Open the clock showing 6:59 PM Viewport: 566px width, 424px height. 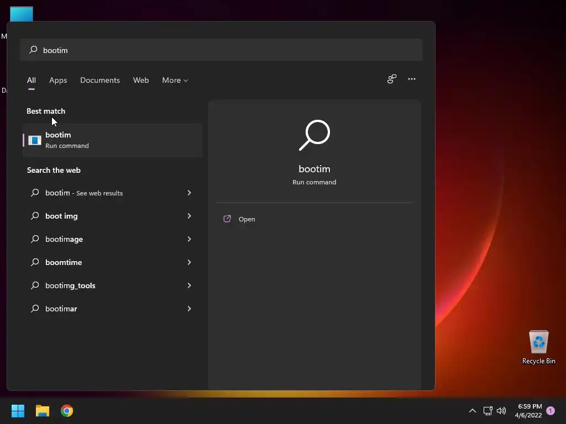[528, 411]
